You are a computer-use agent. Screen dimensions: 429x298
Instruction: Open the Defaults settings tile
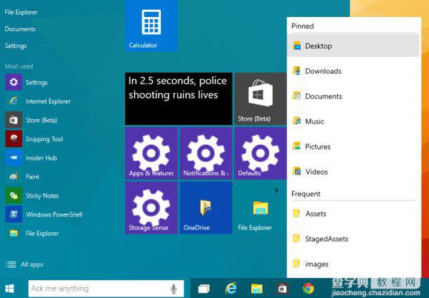(260, 153)
